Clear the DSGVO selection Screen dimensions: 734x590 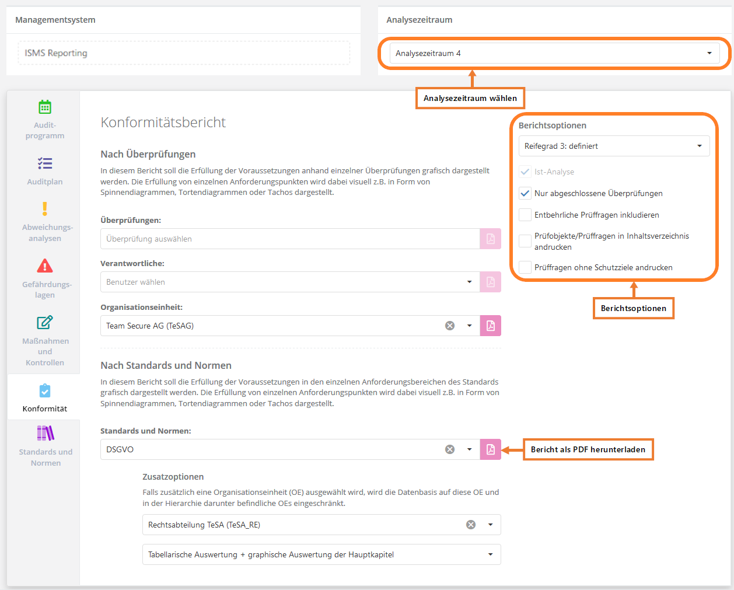[x=450, y=449]
